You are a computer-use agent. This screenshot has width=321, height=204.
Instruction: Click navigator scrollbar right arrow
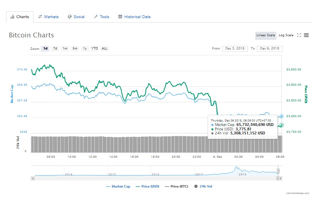(x=280, y=178)
